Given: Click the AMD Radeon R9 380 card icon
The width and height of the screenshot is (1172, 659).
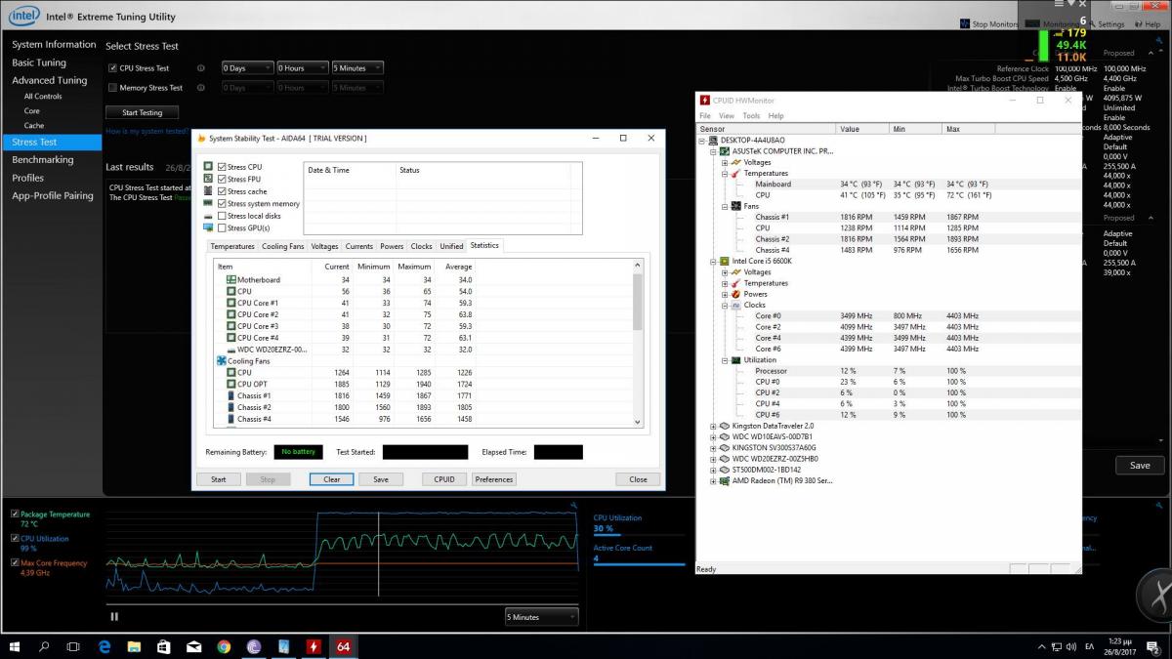Looking at the screenshot, I should pos(724,480).
